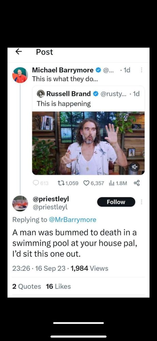Follow the @priestleyl account
This screenshot has width=157, height=341.
[x=116, y=202]
